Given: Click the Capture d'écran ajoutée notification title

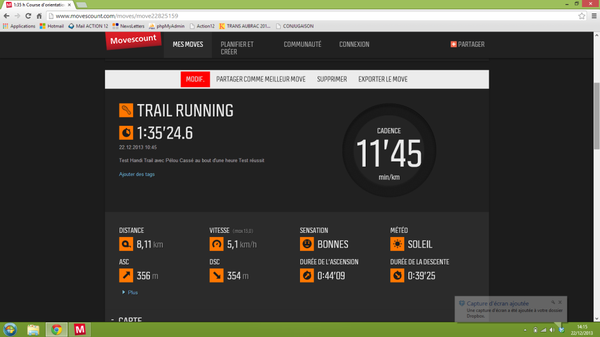Looking at the screenshot, I should [x=498, y=304].
